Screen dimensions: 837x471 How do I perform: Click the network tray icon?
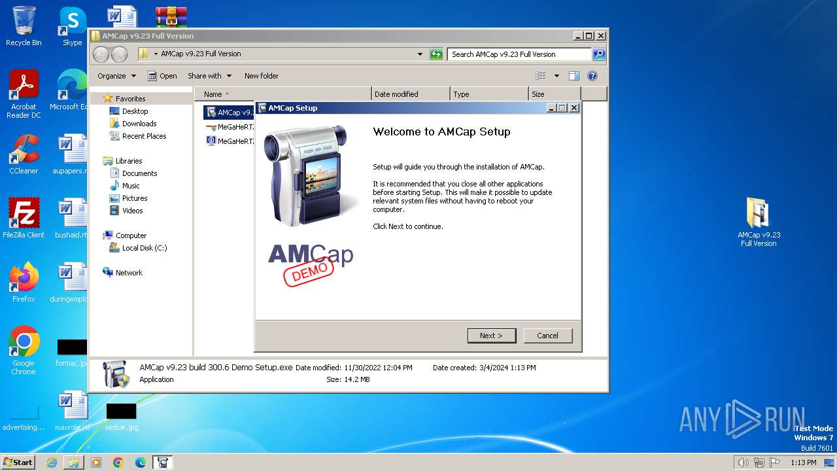point(759,462)
